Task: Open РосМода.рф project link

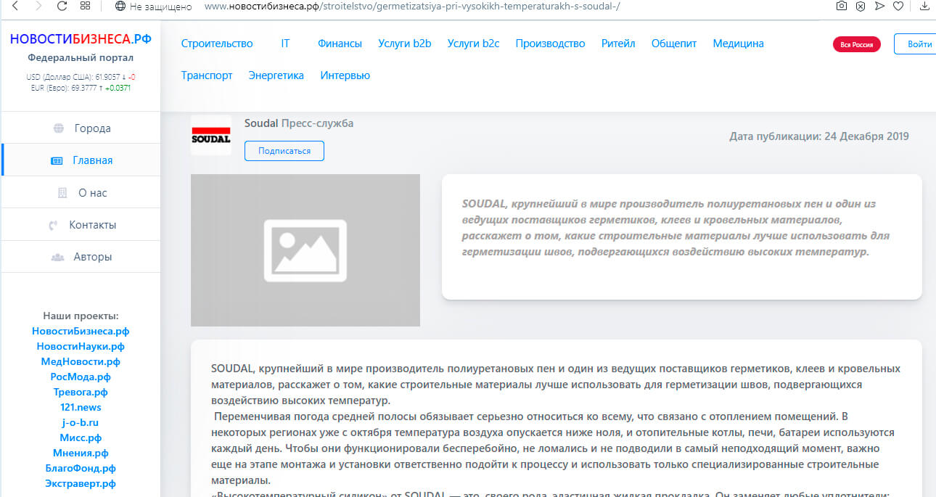Action: click(81, 377)
